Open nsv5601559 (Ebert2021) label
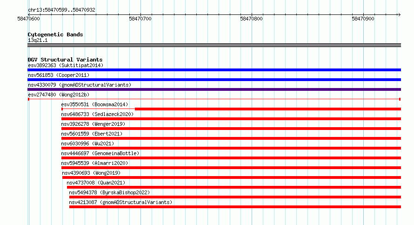Viewport: 414px width, 225px height. 92,134
